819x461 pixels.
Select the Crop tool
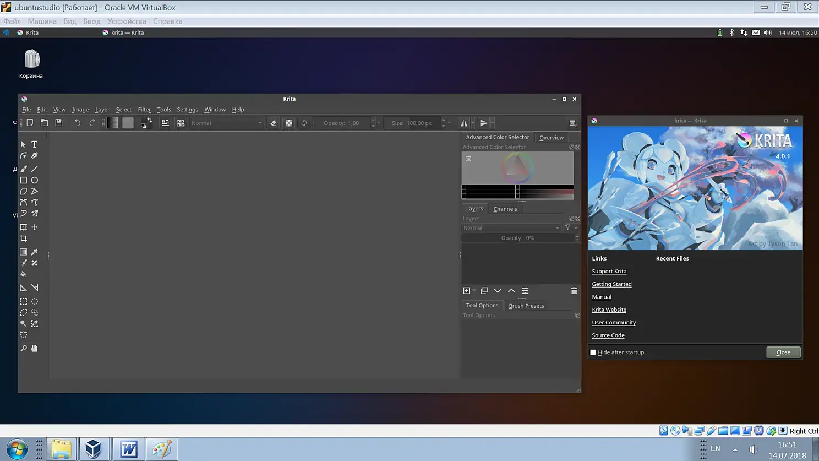[x=23, y=238]
